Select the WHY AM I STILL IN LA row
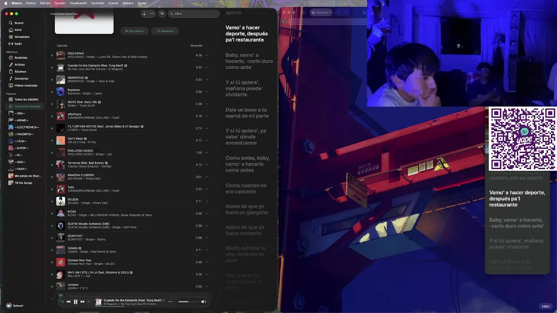Screen dimensions: 557x313 [x=131, y=274]
